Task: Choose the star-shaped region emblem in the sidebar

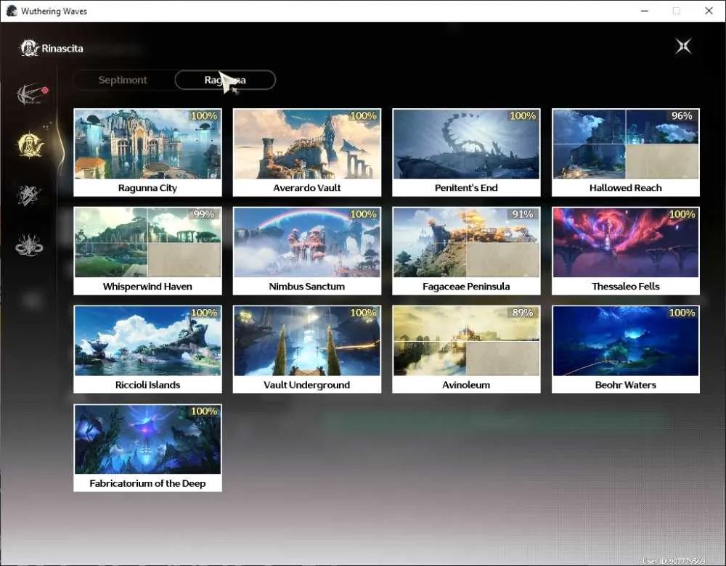Action: tap(29, 195)
